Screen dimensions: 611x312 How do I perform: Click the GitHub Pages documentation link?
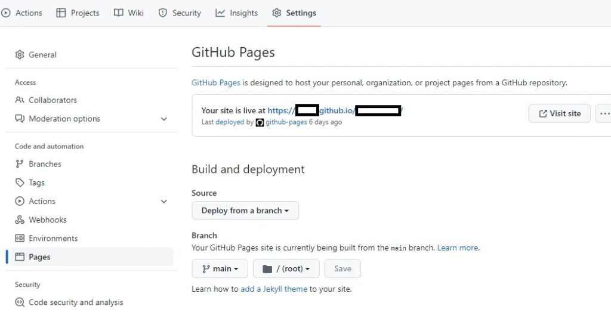[216, 82]
